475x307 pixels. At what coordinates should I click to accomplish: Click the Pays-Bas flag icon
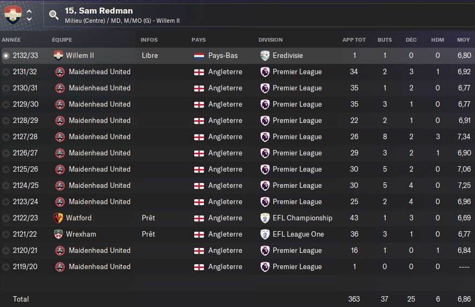click(199, 55)
